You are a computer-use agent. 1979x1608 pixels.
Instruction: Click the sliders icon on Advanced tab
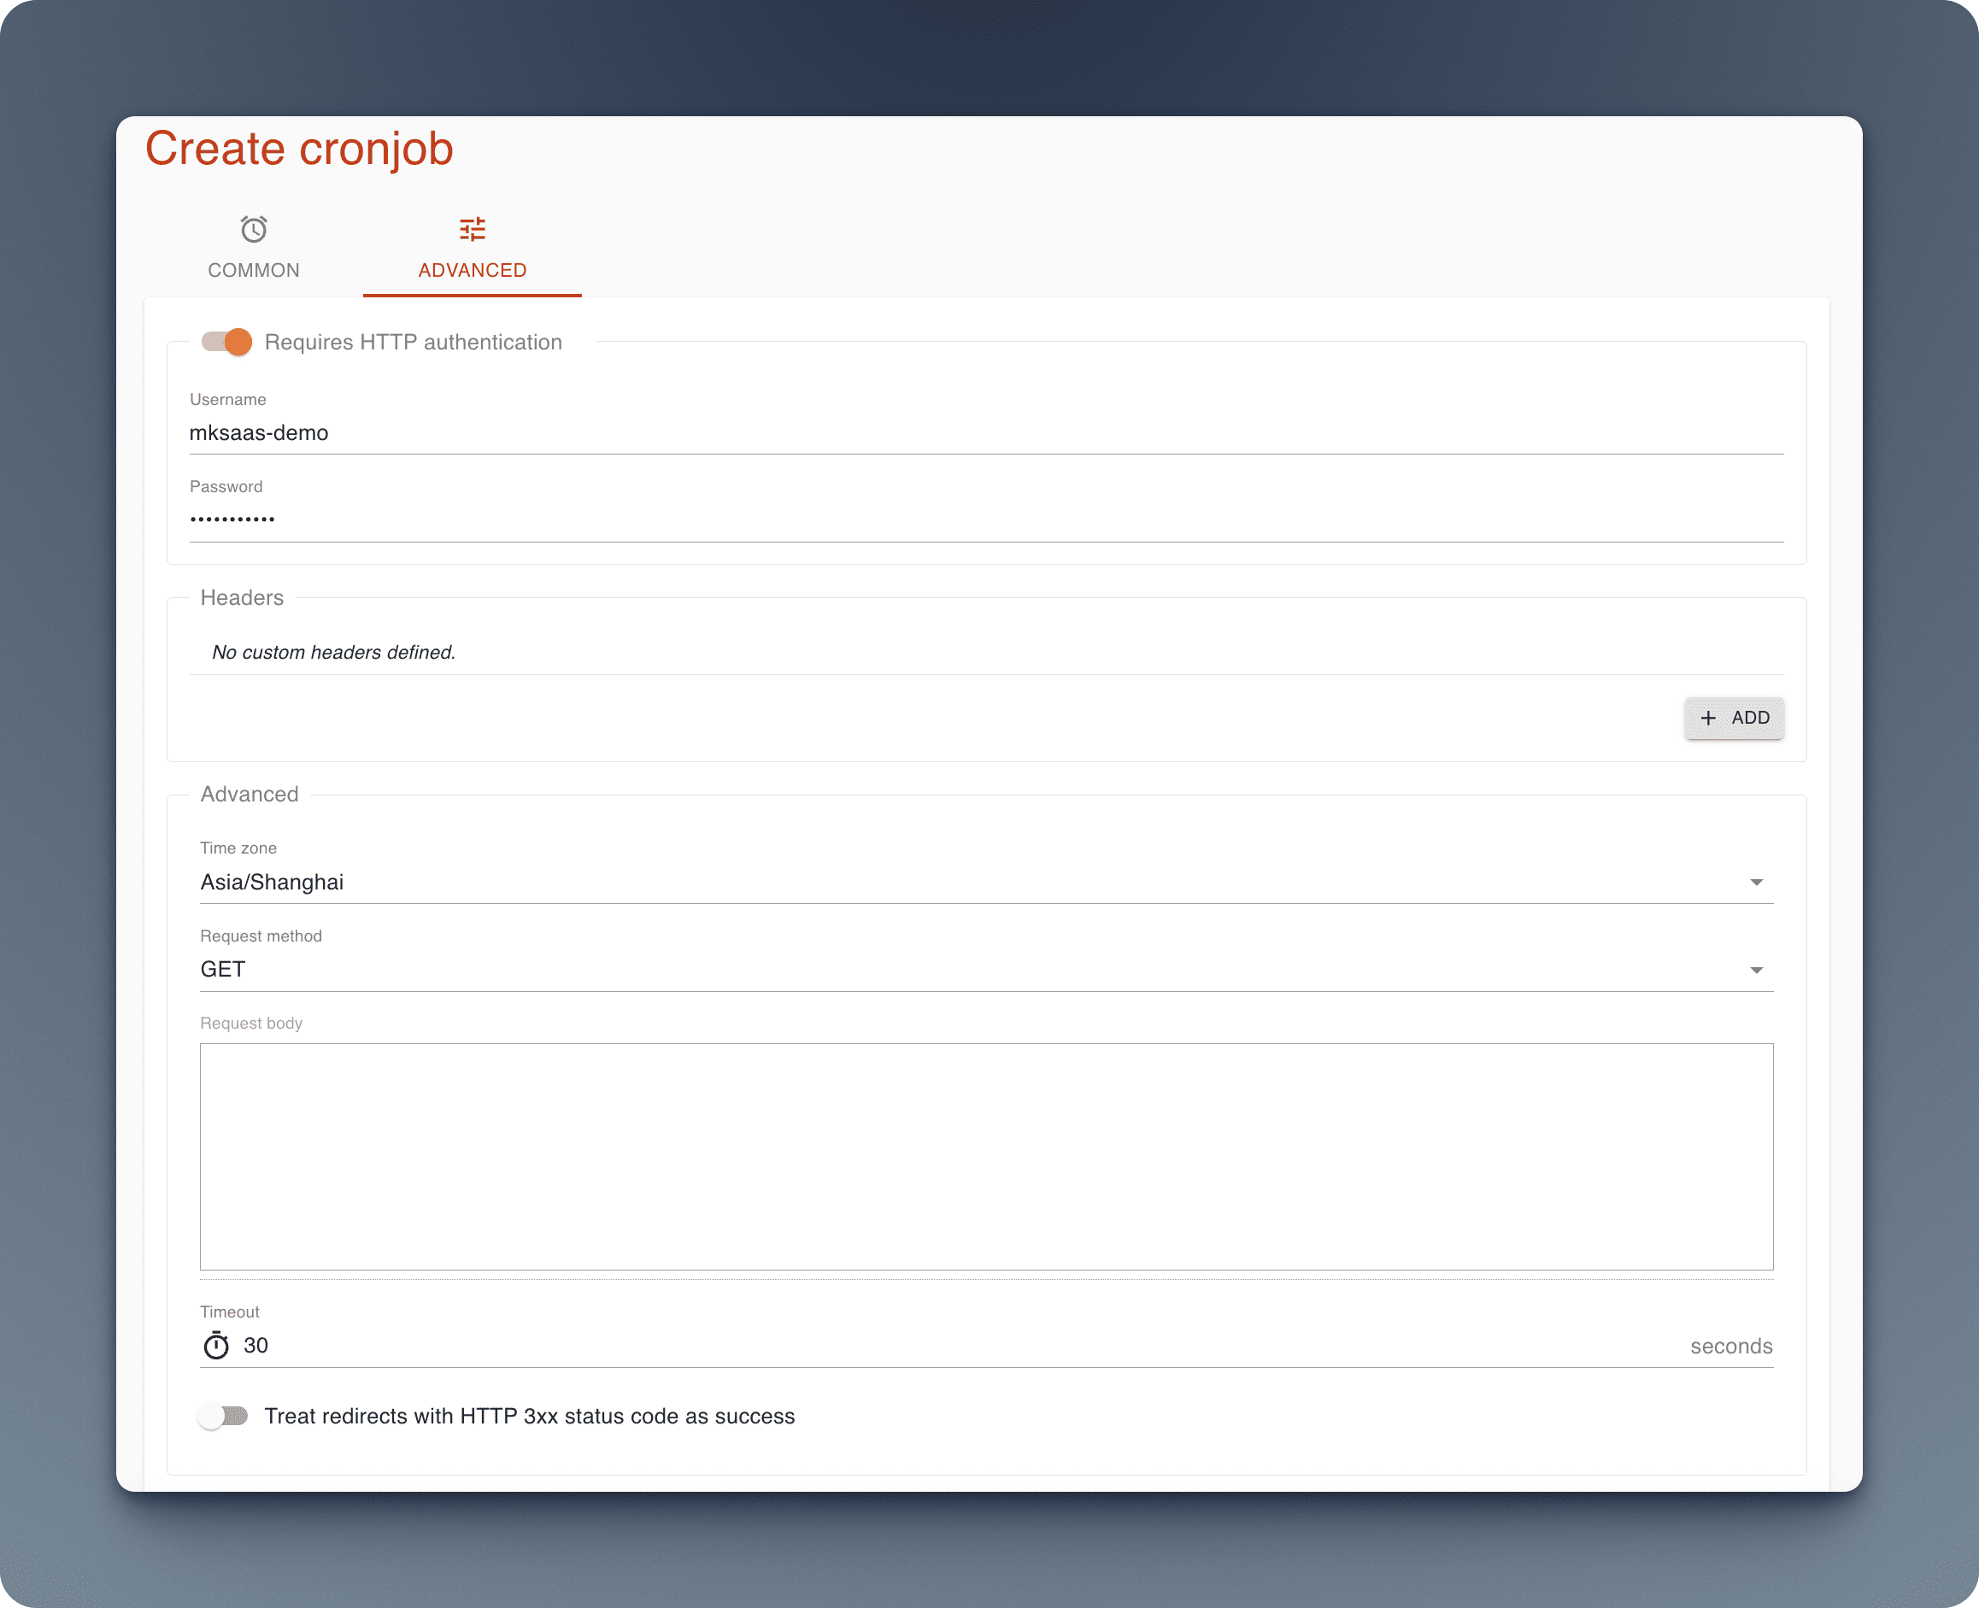472,229
